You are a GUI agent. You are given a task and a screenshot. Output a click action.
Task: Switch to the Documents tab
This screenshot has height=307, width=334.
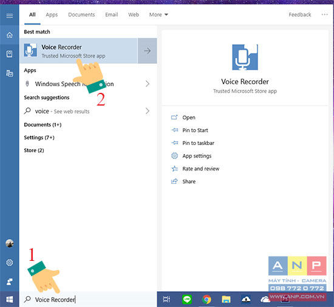81,15
